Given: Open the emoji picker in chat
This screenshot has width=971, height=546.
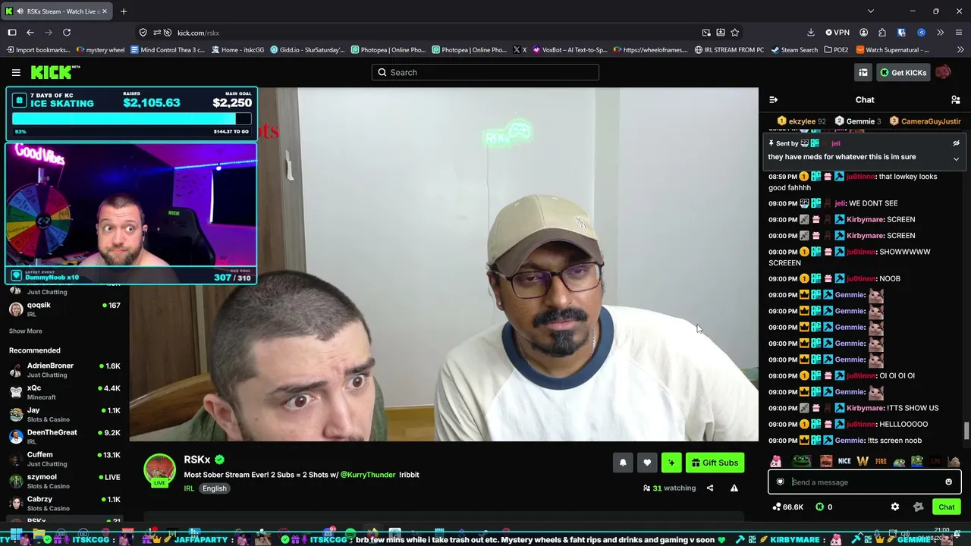Looking at the screenshot, I should tap(948, 482).
